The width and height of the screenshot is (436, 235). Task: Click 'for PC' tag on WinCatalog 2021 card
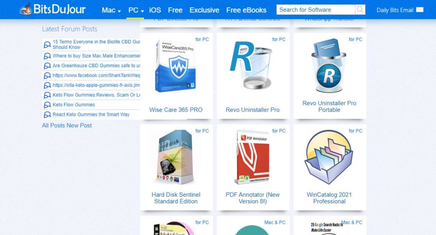pyautogui.click(x=356, y=131)
